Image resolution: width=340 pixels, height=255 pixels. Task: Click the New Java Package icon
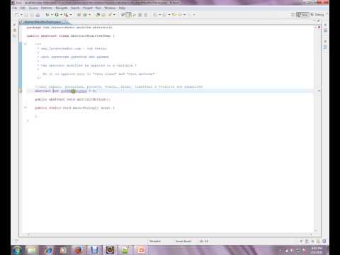coord(79,15)
